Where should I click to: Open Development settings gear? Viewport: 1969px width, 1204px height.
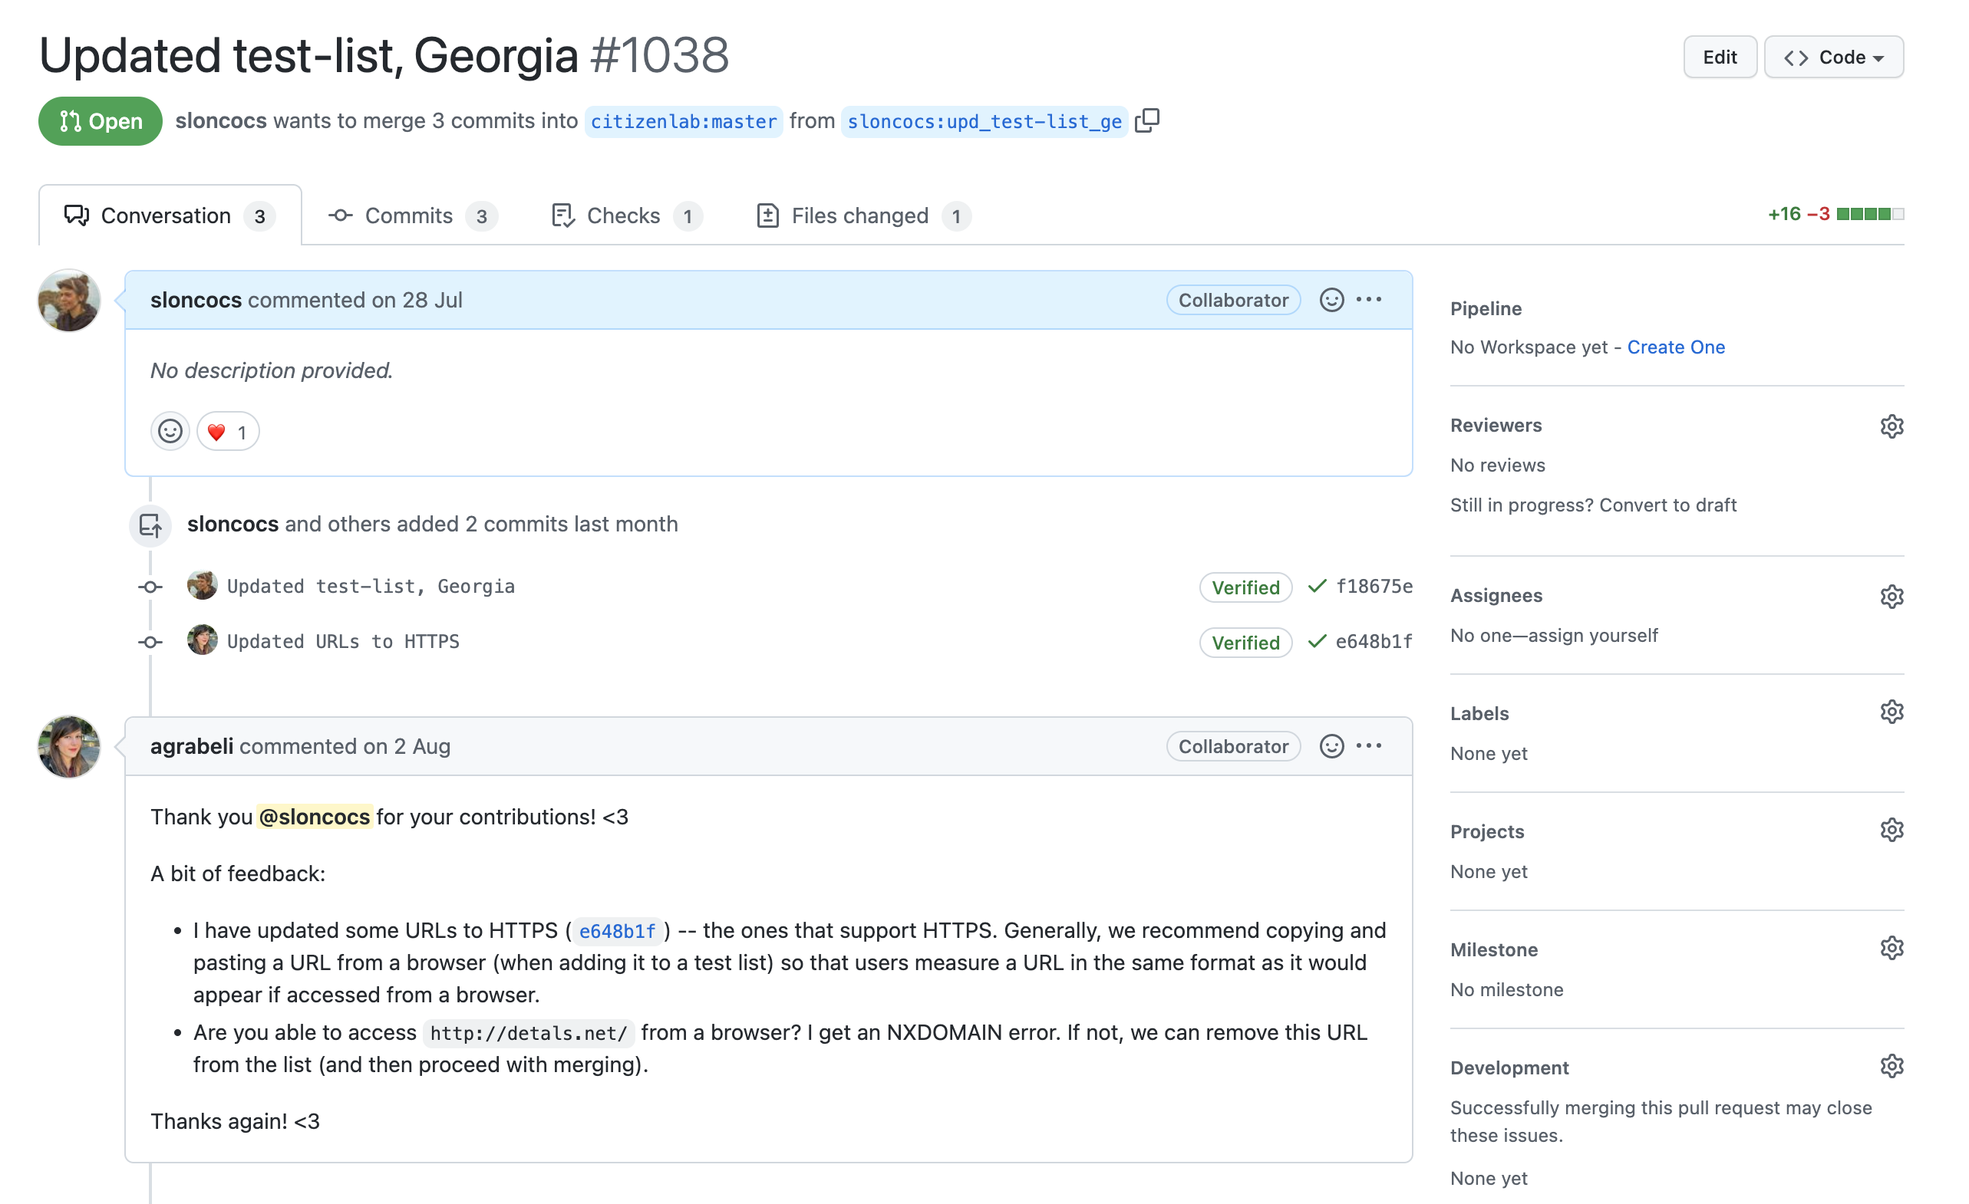(x=1891, y=1067)
